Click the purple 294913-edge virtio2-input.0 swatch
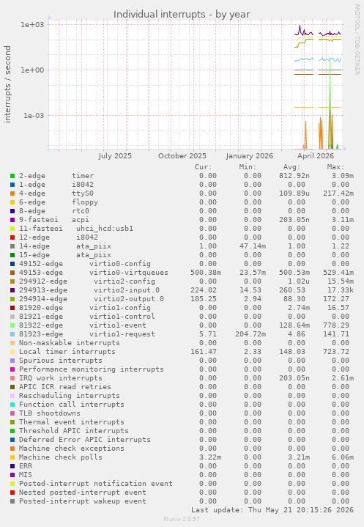 coord(12,290)
